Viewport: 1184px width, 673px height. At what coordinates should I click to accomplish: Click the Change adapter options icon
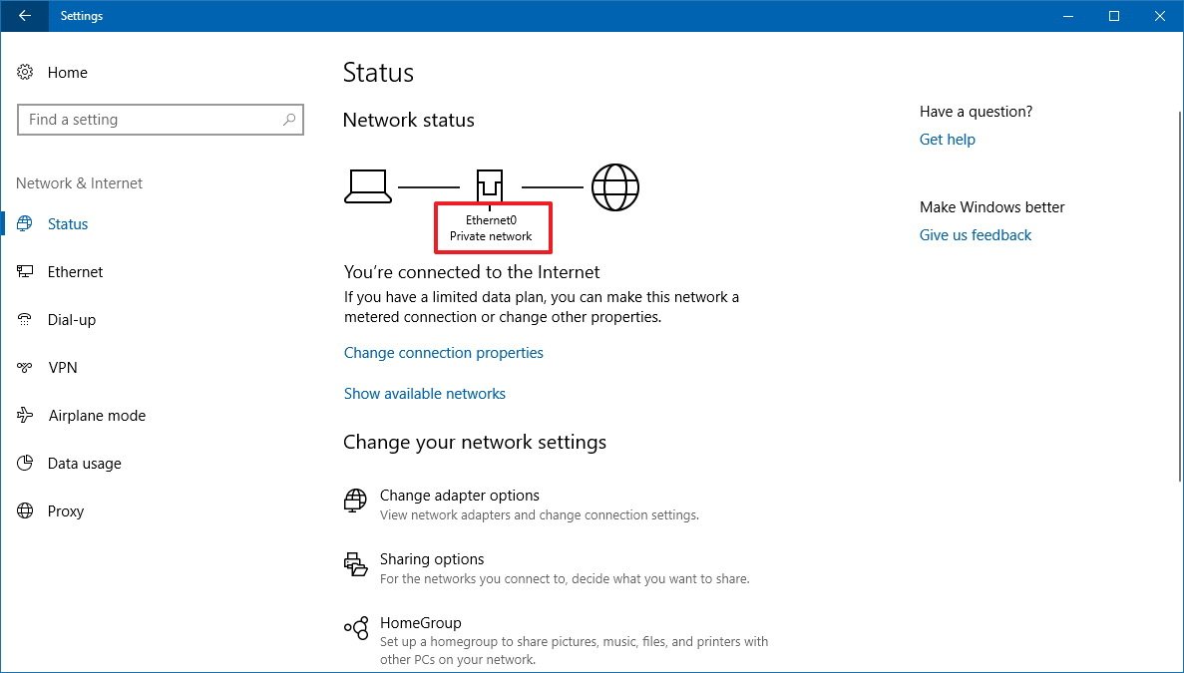[x=355, y=501]
